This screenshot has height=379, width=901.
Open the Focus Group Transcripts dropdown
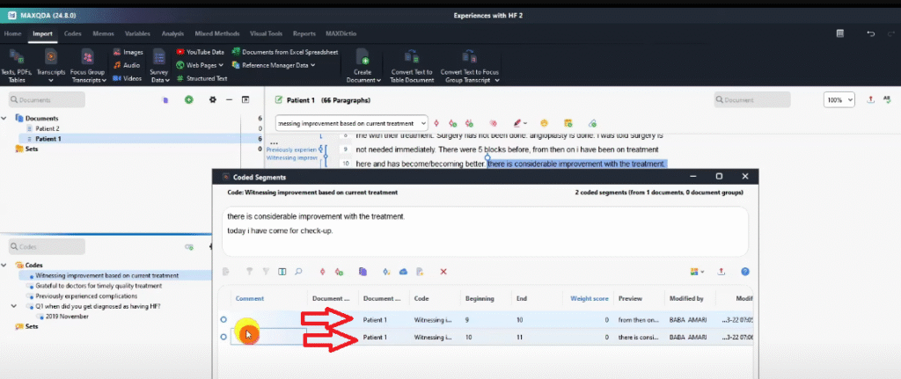tap(88, 65)
